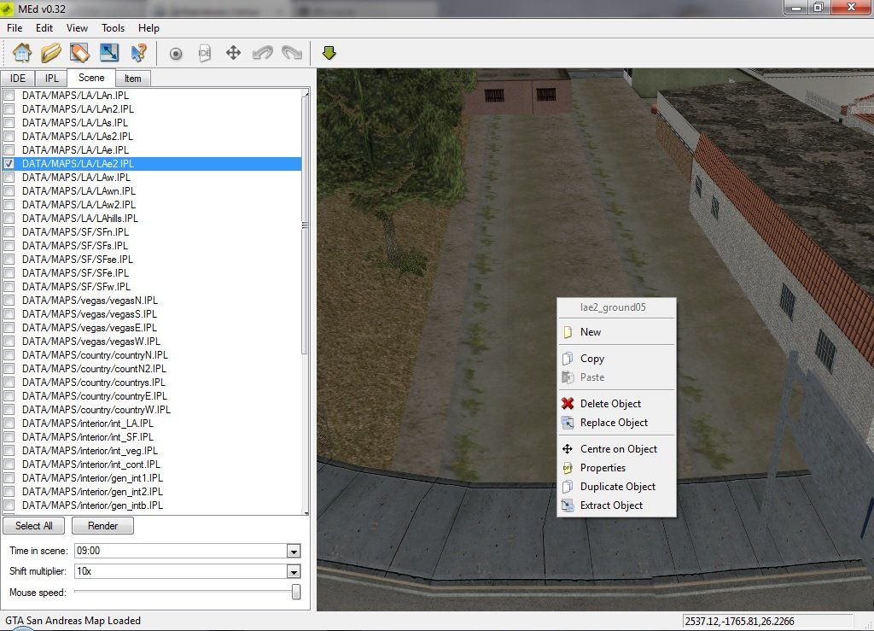Image resolution: width=874 pixels, height=631 pixels.
Task: Click the undo arrow icon
Action: pos(263,53)
